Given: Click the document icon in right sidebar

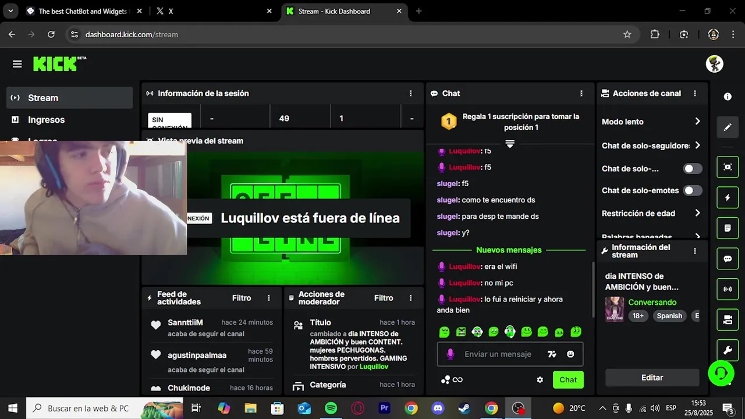Looking at the screenshot, I should (x=728, y=228).
